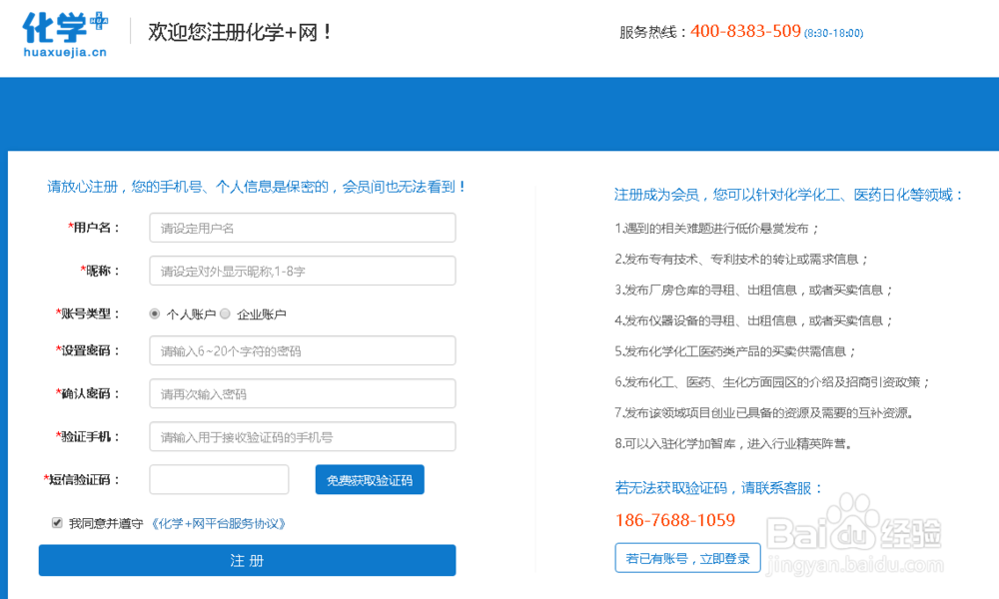
Task: Click item 7.发布该领域项目创业 text
Action: [x=764, y=413]
